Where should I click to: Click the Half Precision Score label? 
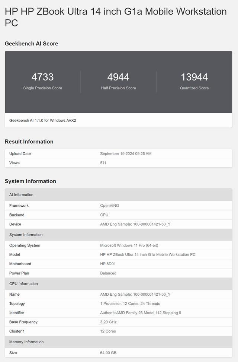(x=118, y=88)
